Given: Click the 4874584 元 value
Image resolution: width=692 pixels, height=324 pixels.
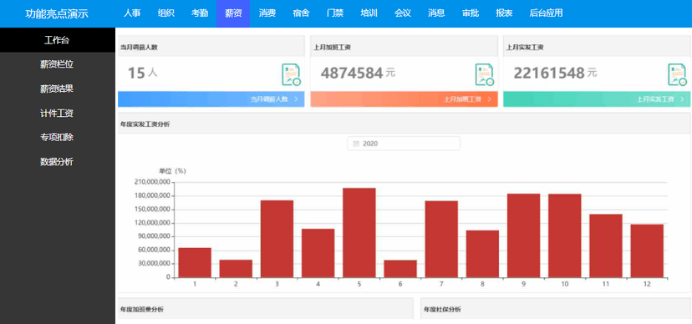Looking at the screenshot, I should point(358,73).
